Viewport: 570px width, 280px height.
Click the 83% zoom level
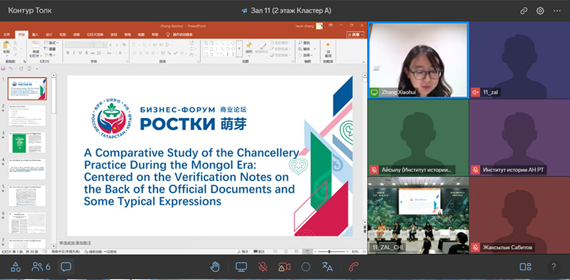(355, 252)
